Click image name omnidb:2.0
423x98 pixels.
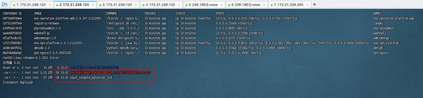[42, 48]
